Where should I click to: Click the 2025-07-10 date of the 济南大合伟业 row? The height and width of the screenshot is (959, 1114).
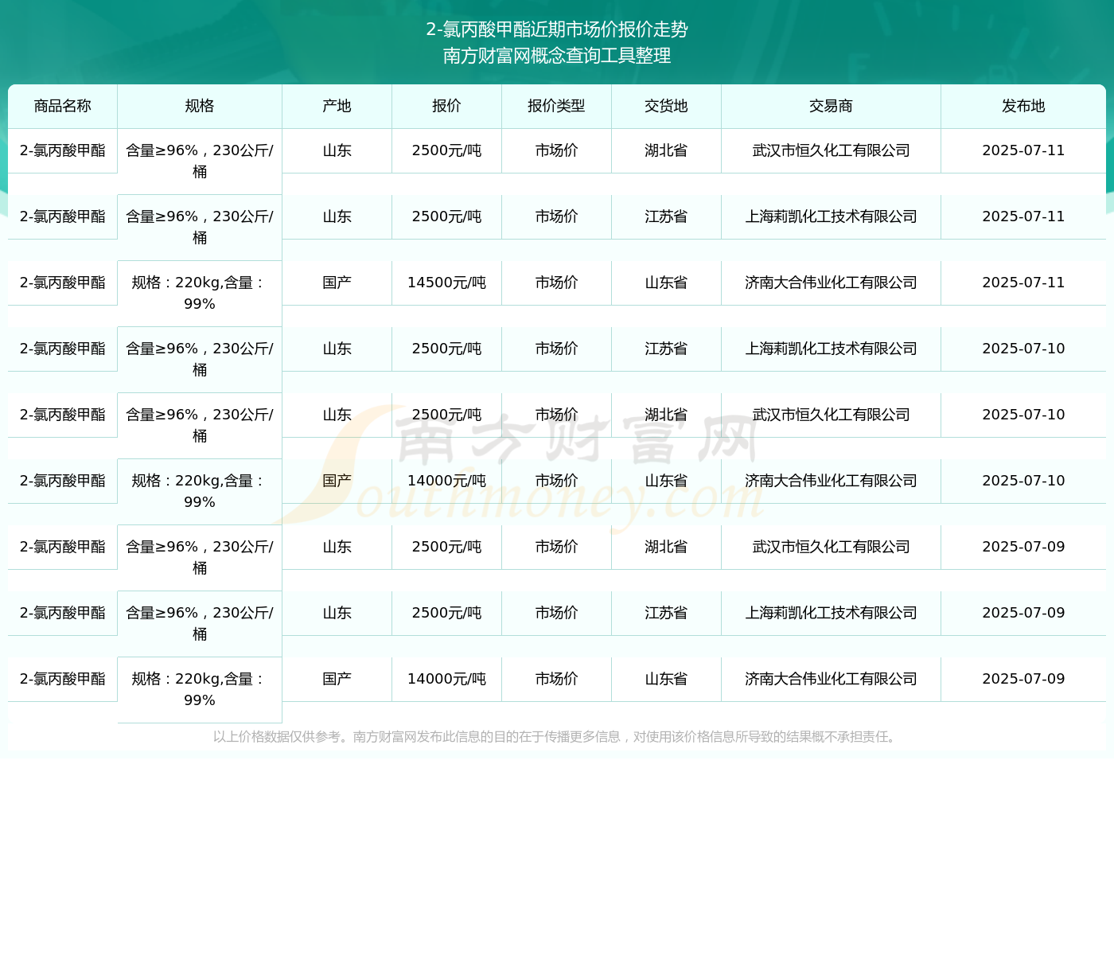tap(1023, 481)
